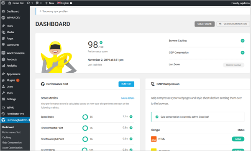The image size is (251, 151).
Task: Click the Speed Index score ring
Action: click(x=85, y=117)
